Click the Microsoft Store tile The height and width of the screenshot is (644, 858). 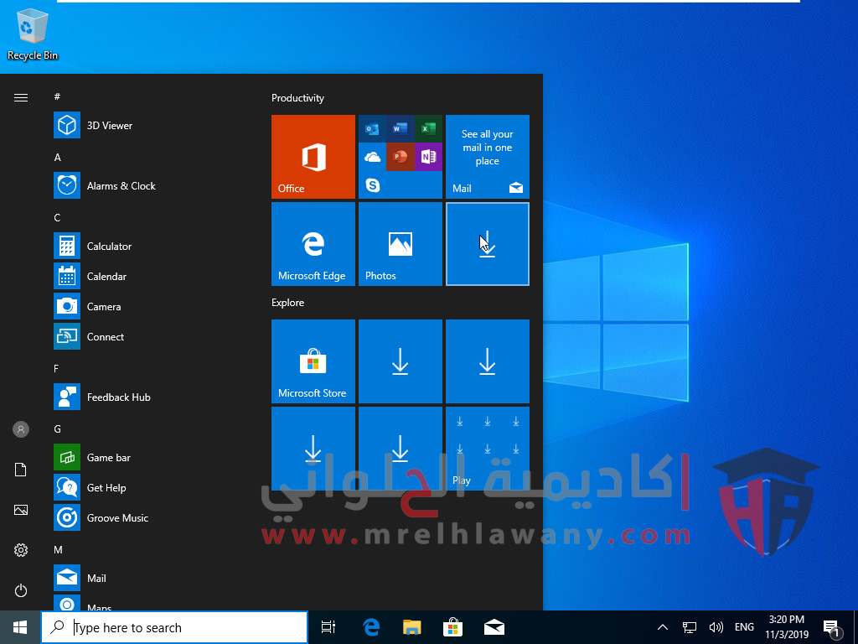pos(313,361)
